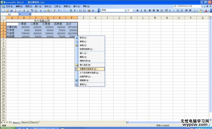Open Font Color dropdown arrow

tap(209, 10)
